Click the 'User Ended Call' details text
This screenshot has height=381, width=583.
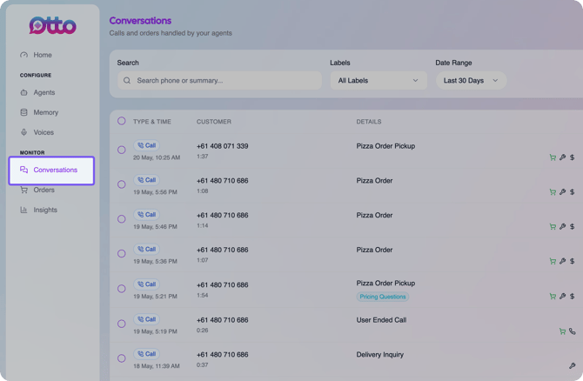pos(381,320)
